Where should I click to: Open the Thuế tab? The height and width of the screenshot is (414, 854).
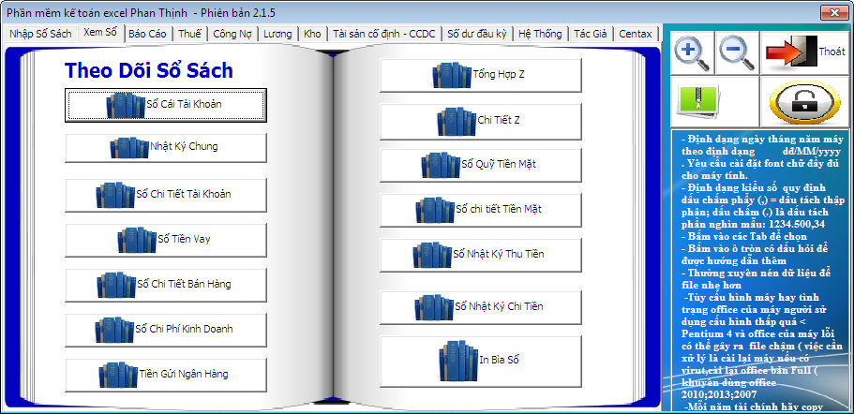tap(189, 34)
